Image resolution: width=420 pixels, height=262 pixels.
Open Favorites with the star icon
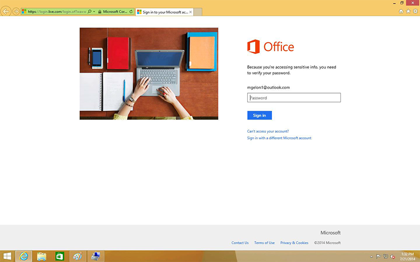click(408, 11)
